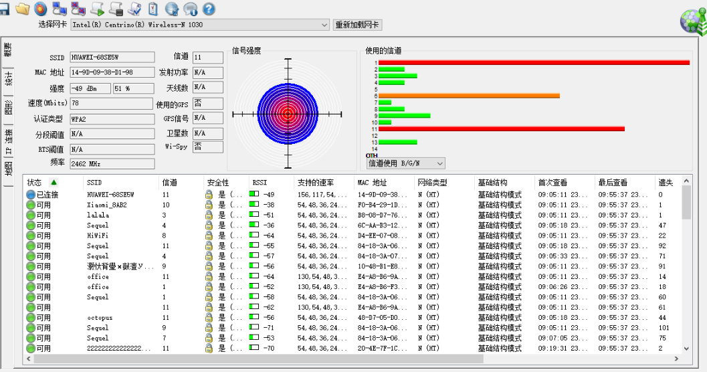Open file with the folder icon
The image size is (707, 372).
point(22,9)
